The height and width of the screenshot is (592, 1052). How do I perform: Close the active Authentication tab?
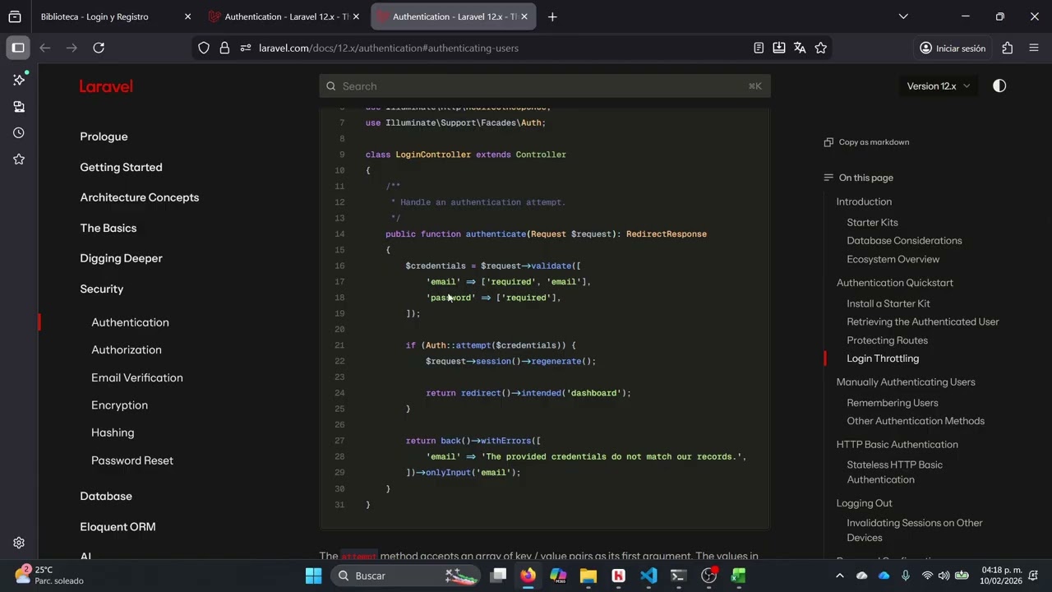point(524,16)
